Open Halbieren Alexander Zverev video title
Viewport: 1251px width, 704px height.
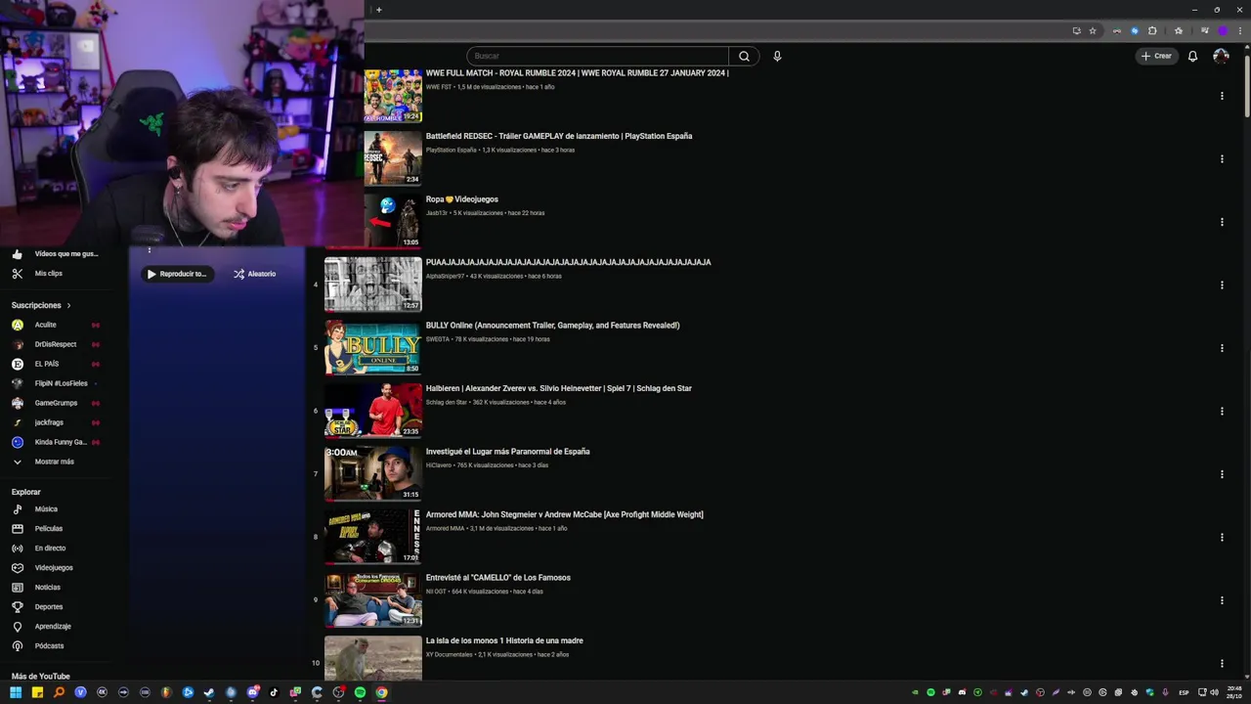tap(558, 388)
